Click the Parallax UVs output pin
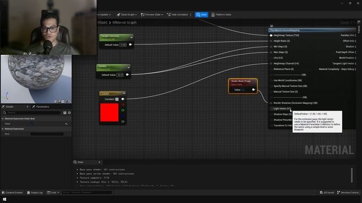 coord(355,36)
